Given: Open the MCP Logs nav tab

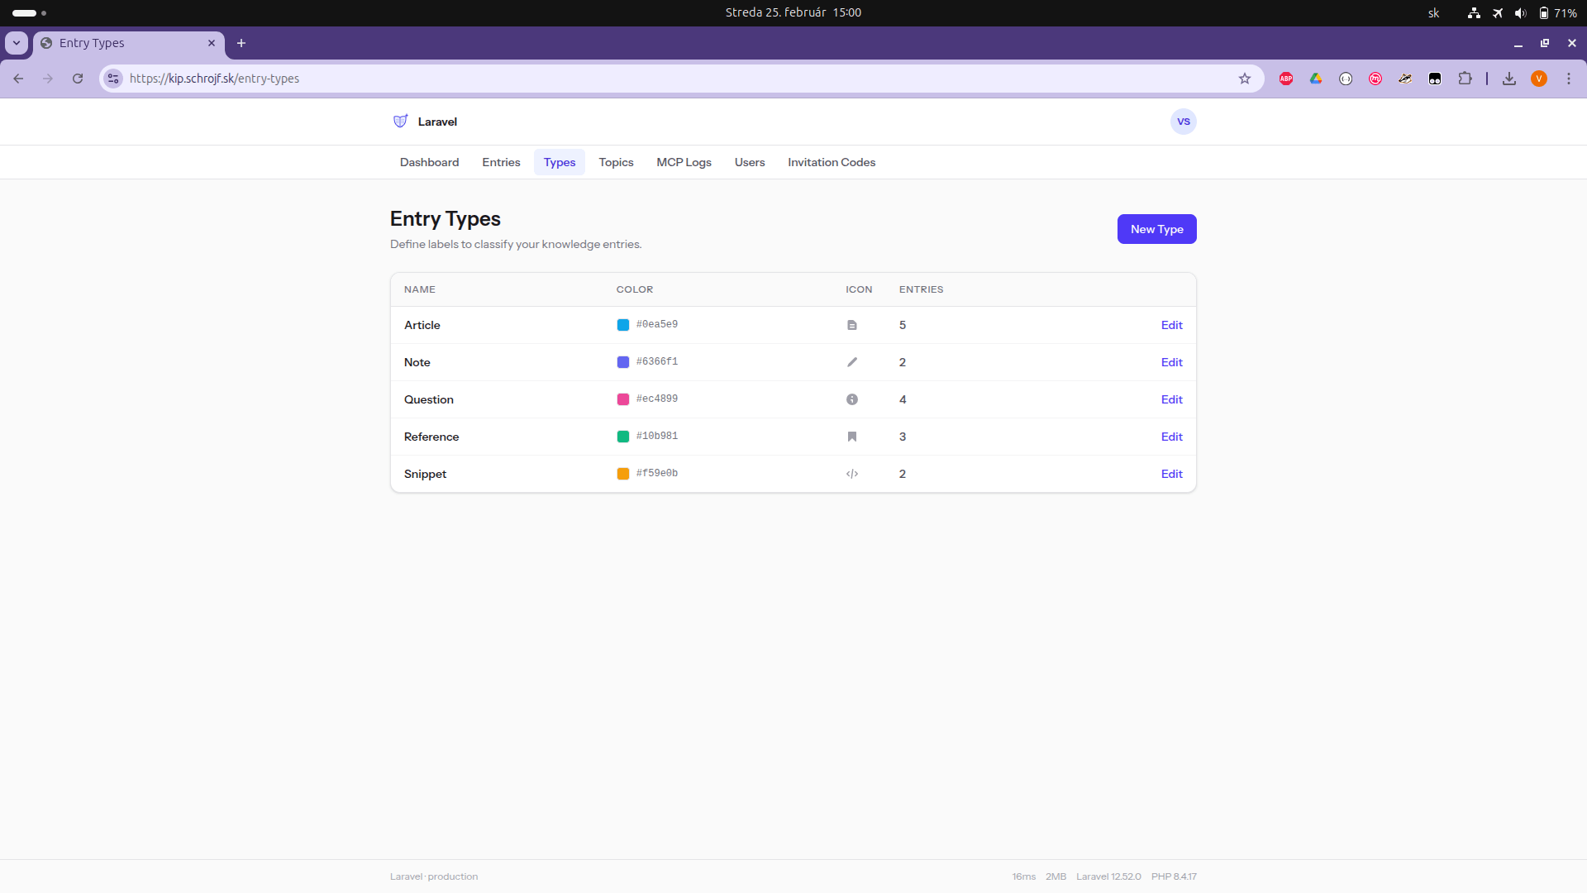Looking at the screenshot, I should coord(684,162).
